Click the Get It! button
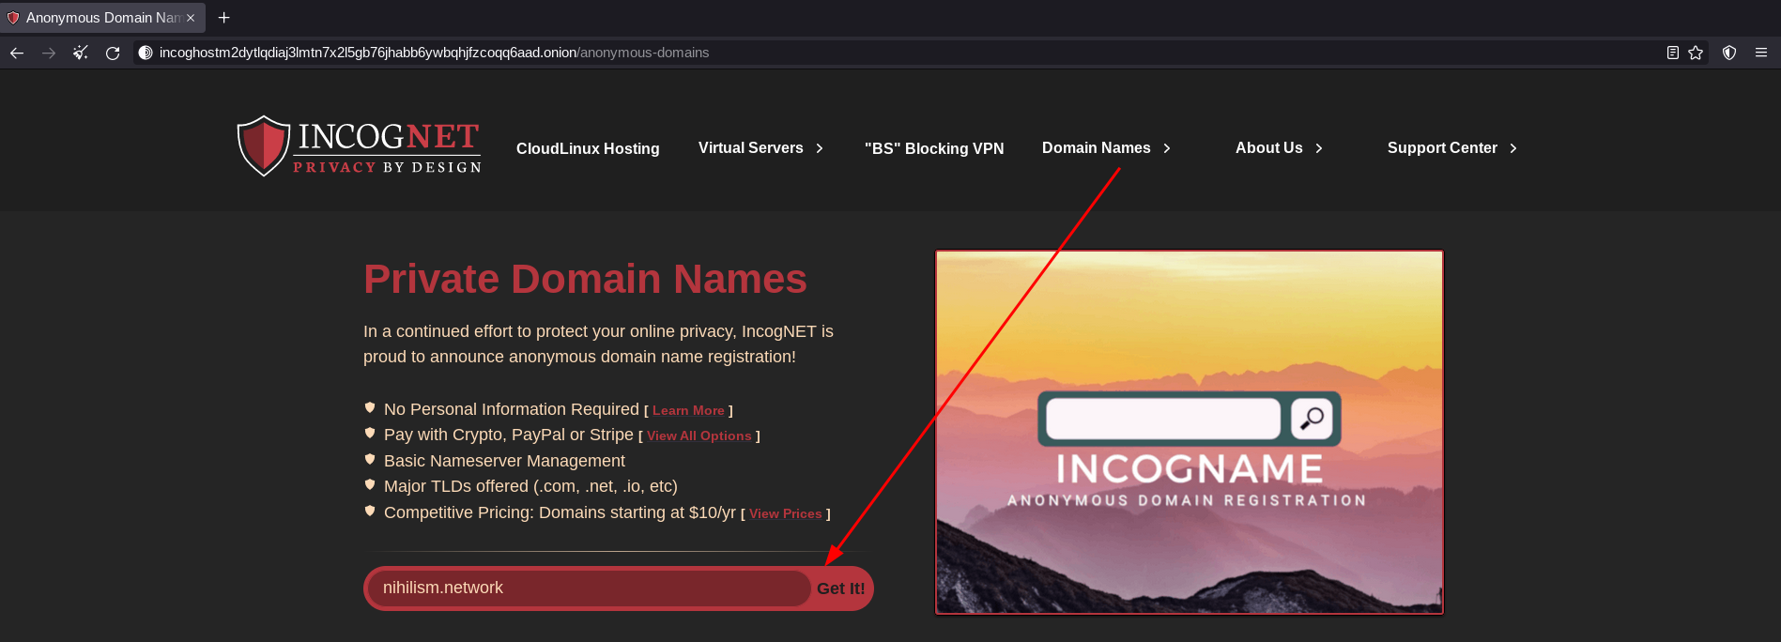 pos(841,588)
